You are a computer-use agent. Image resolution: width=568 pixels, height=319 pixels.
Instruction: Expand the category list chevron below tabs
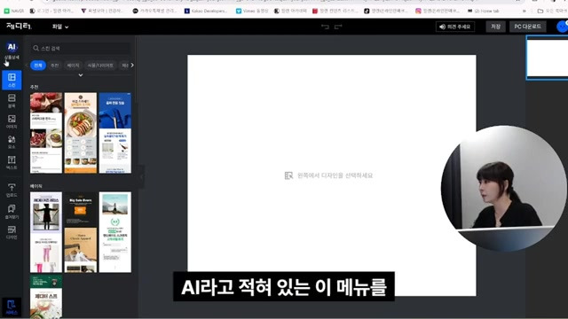pos(81,75)
